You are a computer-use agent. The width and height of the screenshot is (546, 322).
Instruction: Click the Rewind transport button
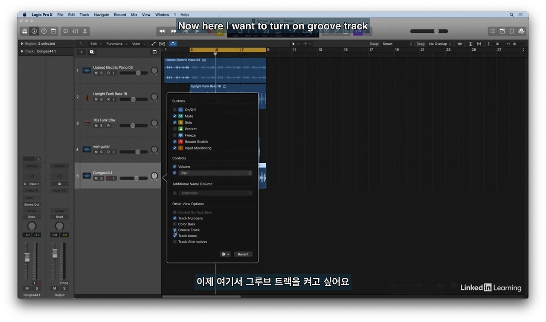tap(162, 31)
